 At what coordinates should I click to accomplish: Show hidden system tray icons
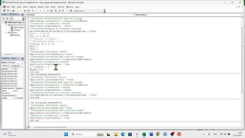[204, 134]
